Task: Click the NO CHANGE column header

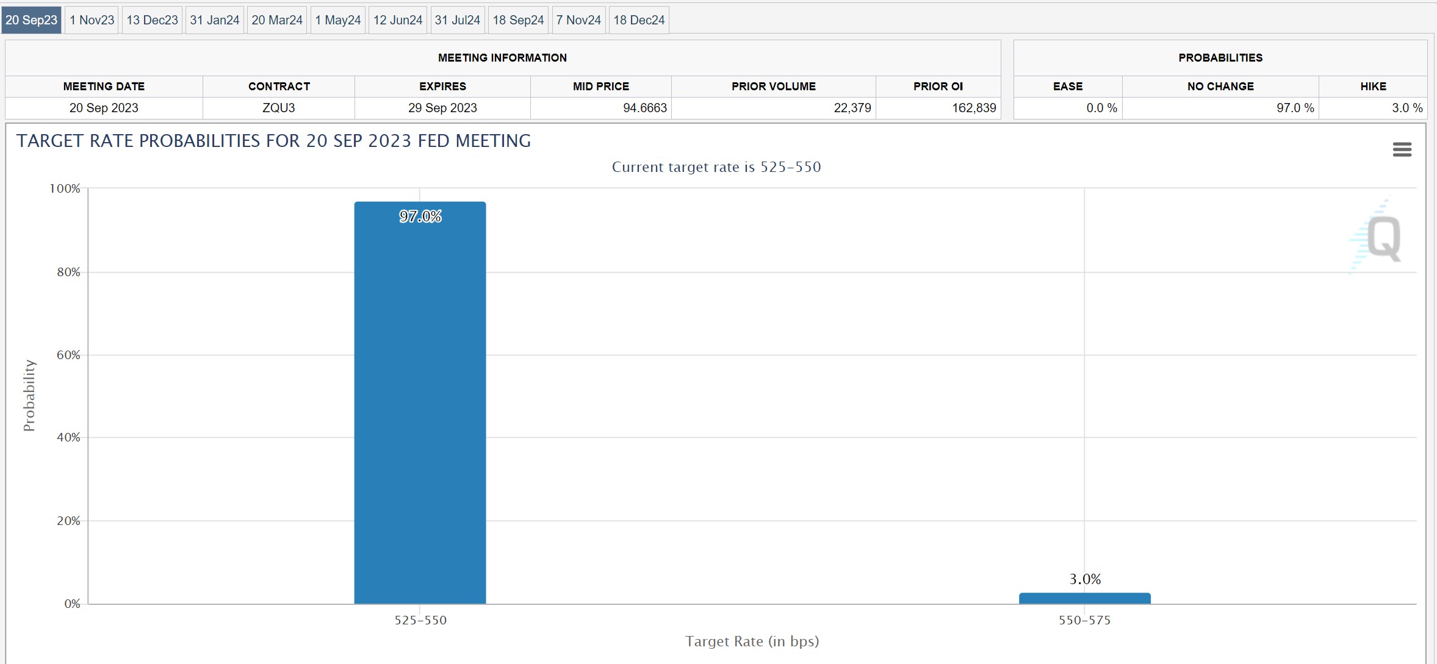Action: click(1220, 87)
